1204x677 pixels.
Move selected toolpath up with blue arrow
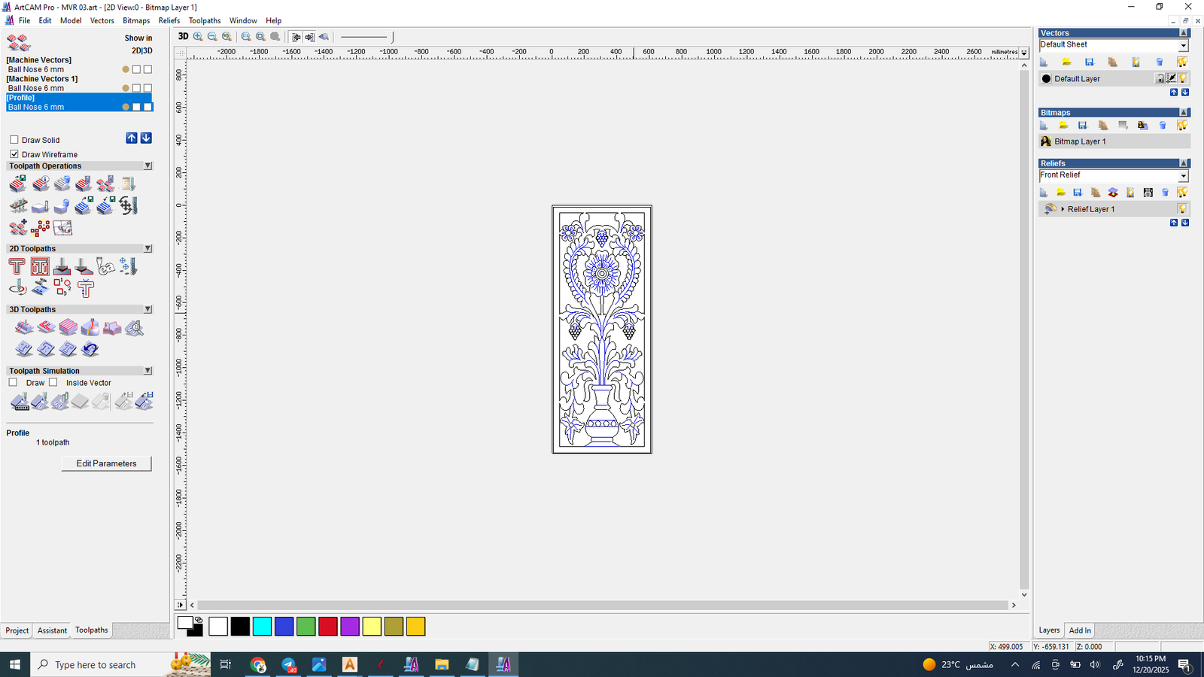(x=132, y=138)
